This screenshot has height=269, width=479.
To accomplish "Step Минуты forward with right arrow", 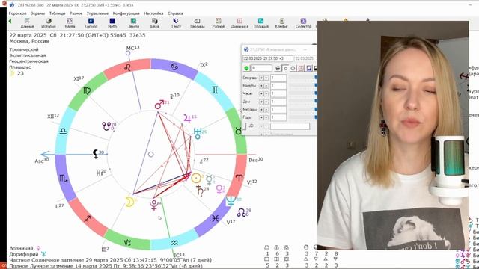I will (x=266, y=86).
